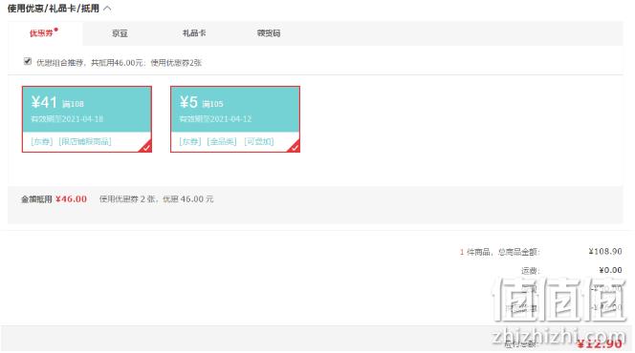Uncheck the 优惠组合推荐 checkbox
The image size is (635, 353).
(x=28, y=61)
